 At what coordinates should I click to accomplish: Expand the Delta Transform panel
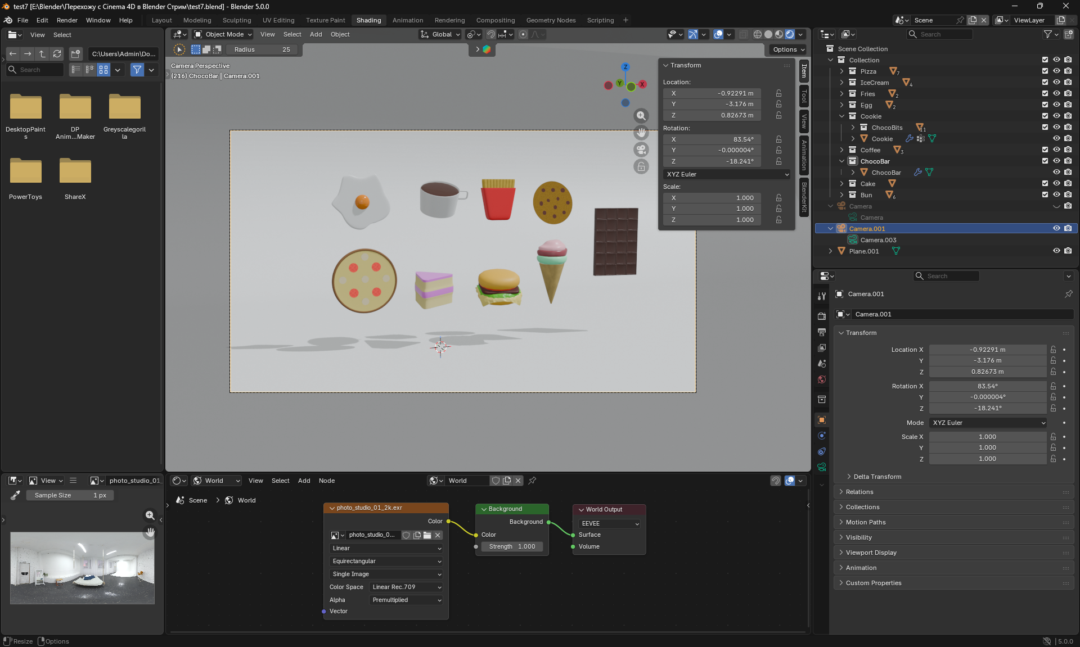[877, 477]
